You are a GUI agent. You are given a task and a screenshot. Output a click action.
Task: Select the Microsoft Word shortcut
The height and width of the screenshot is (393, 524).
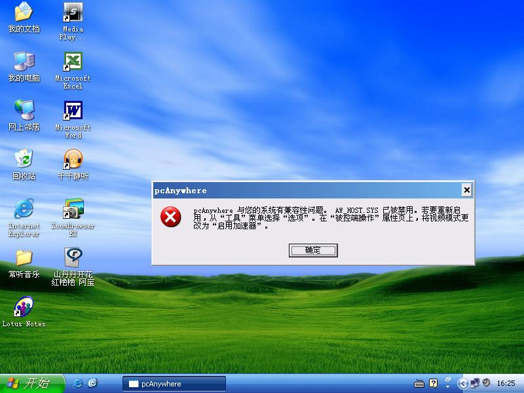pos(73,120)
